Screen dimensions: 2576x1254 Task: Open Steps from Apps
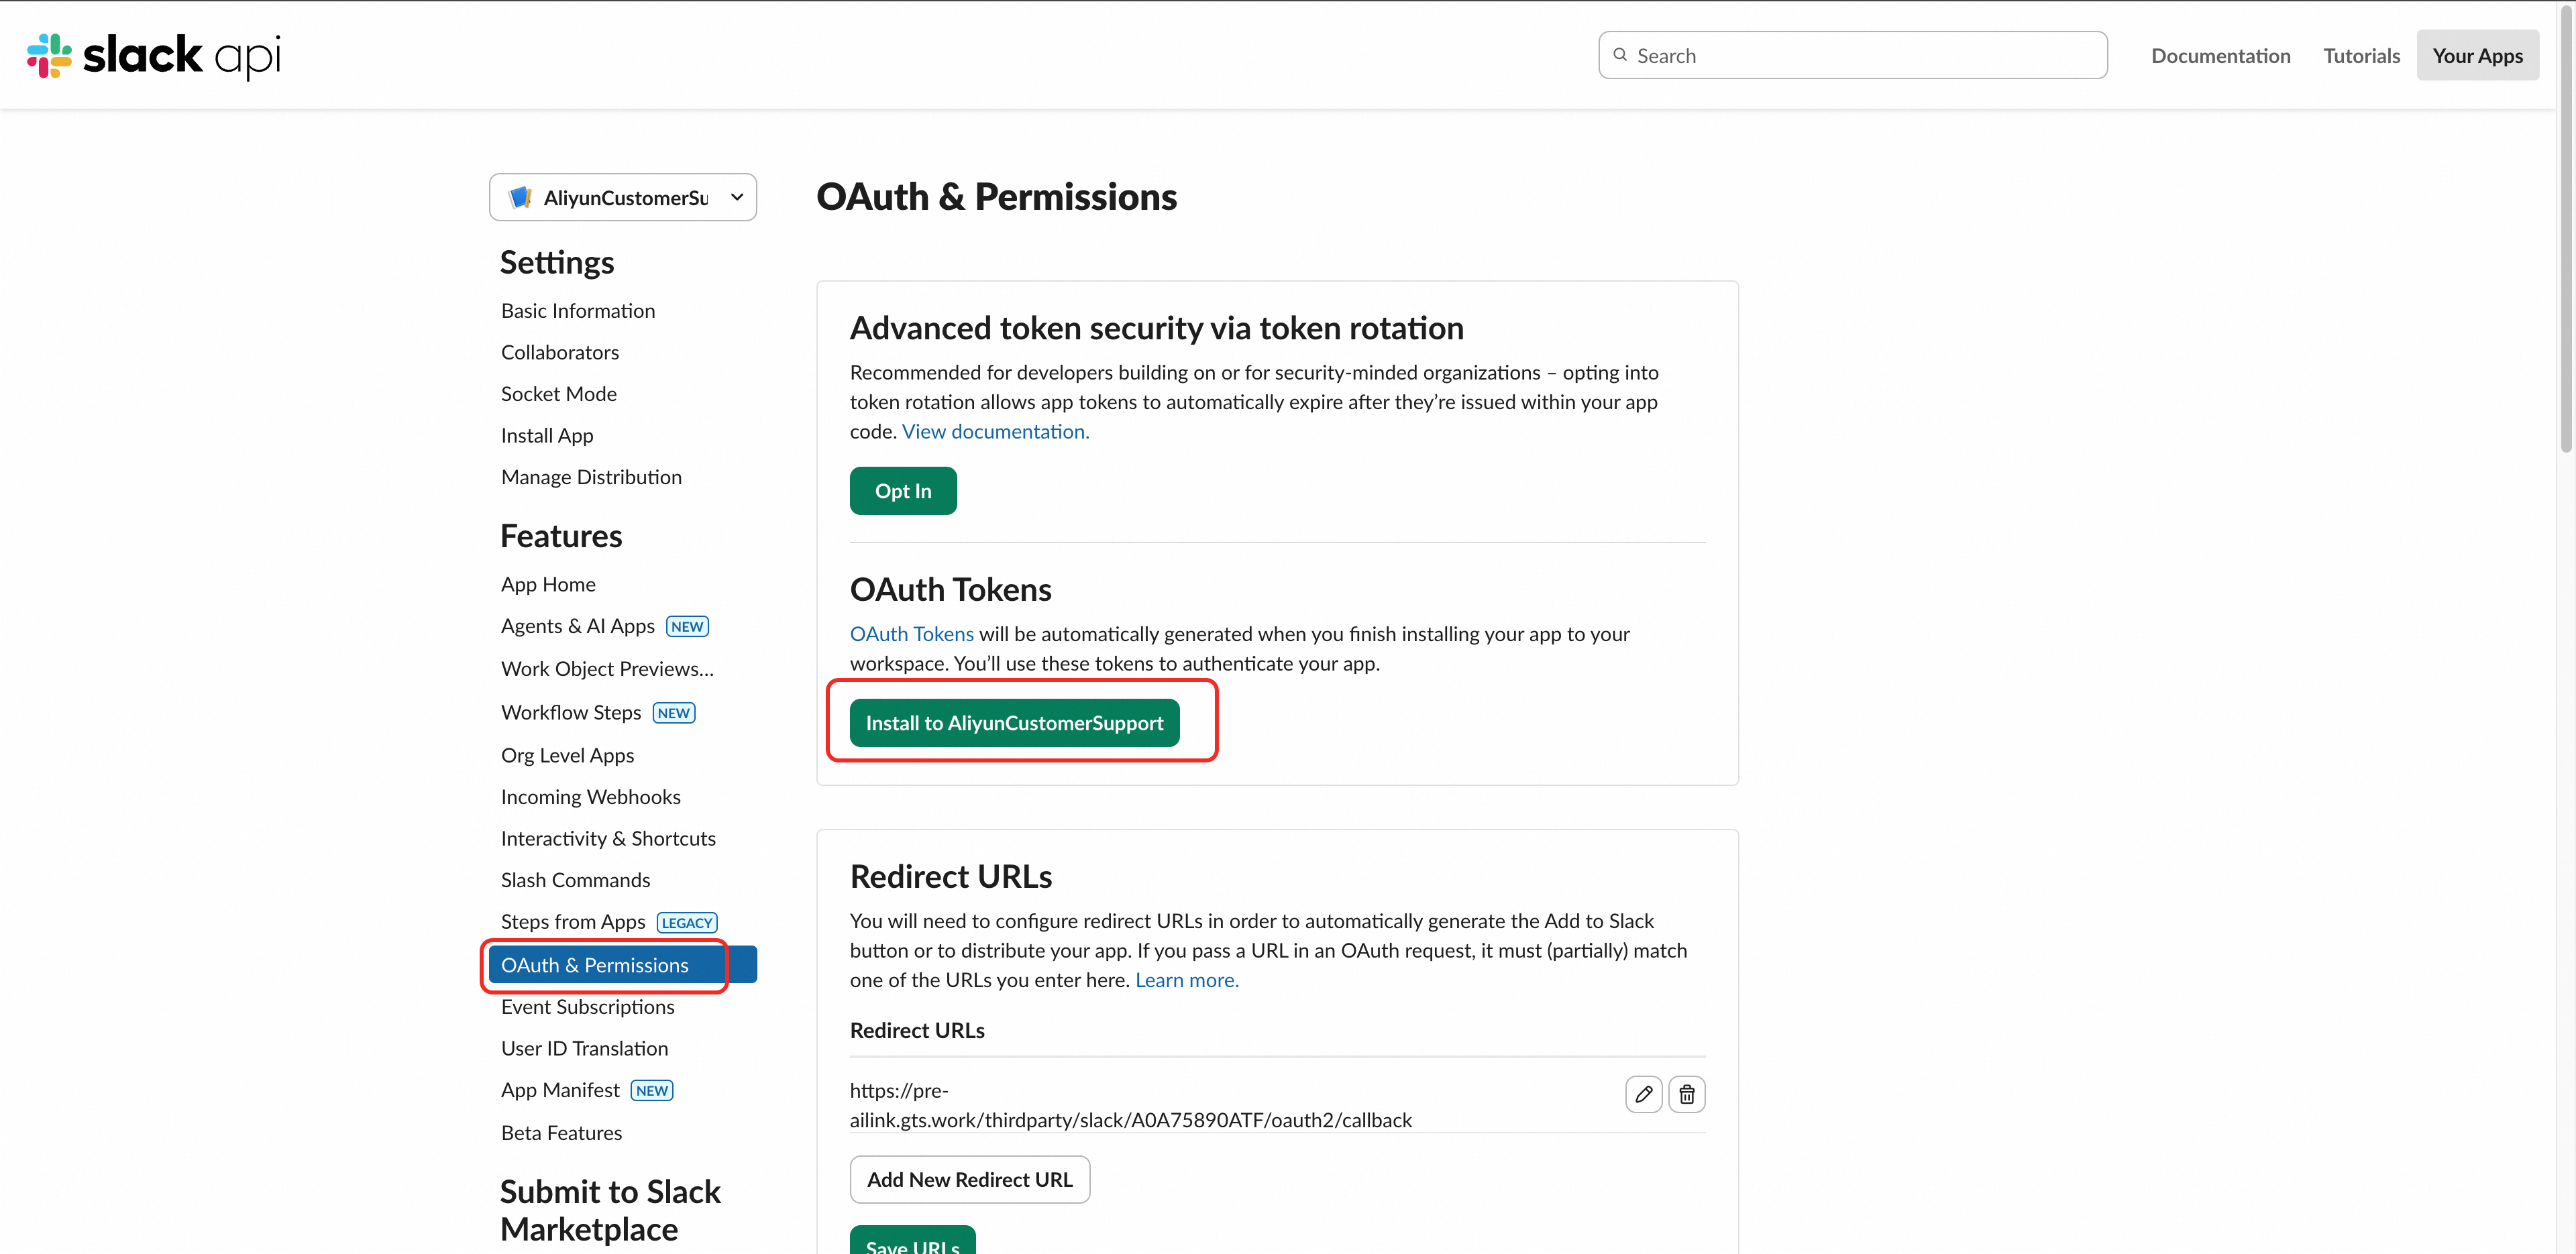[573, 922]
